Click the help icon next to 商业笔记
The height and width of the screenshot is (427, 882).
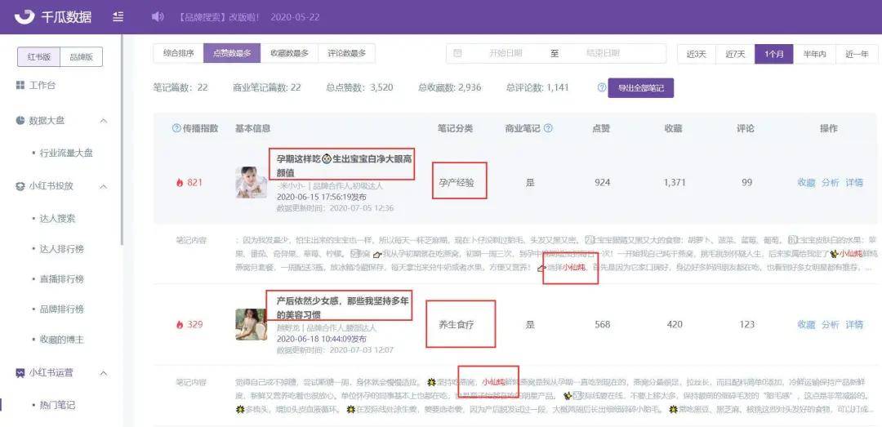[548, 128]
